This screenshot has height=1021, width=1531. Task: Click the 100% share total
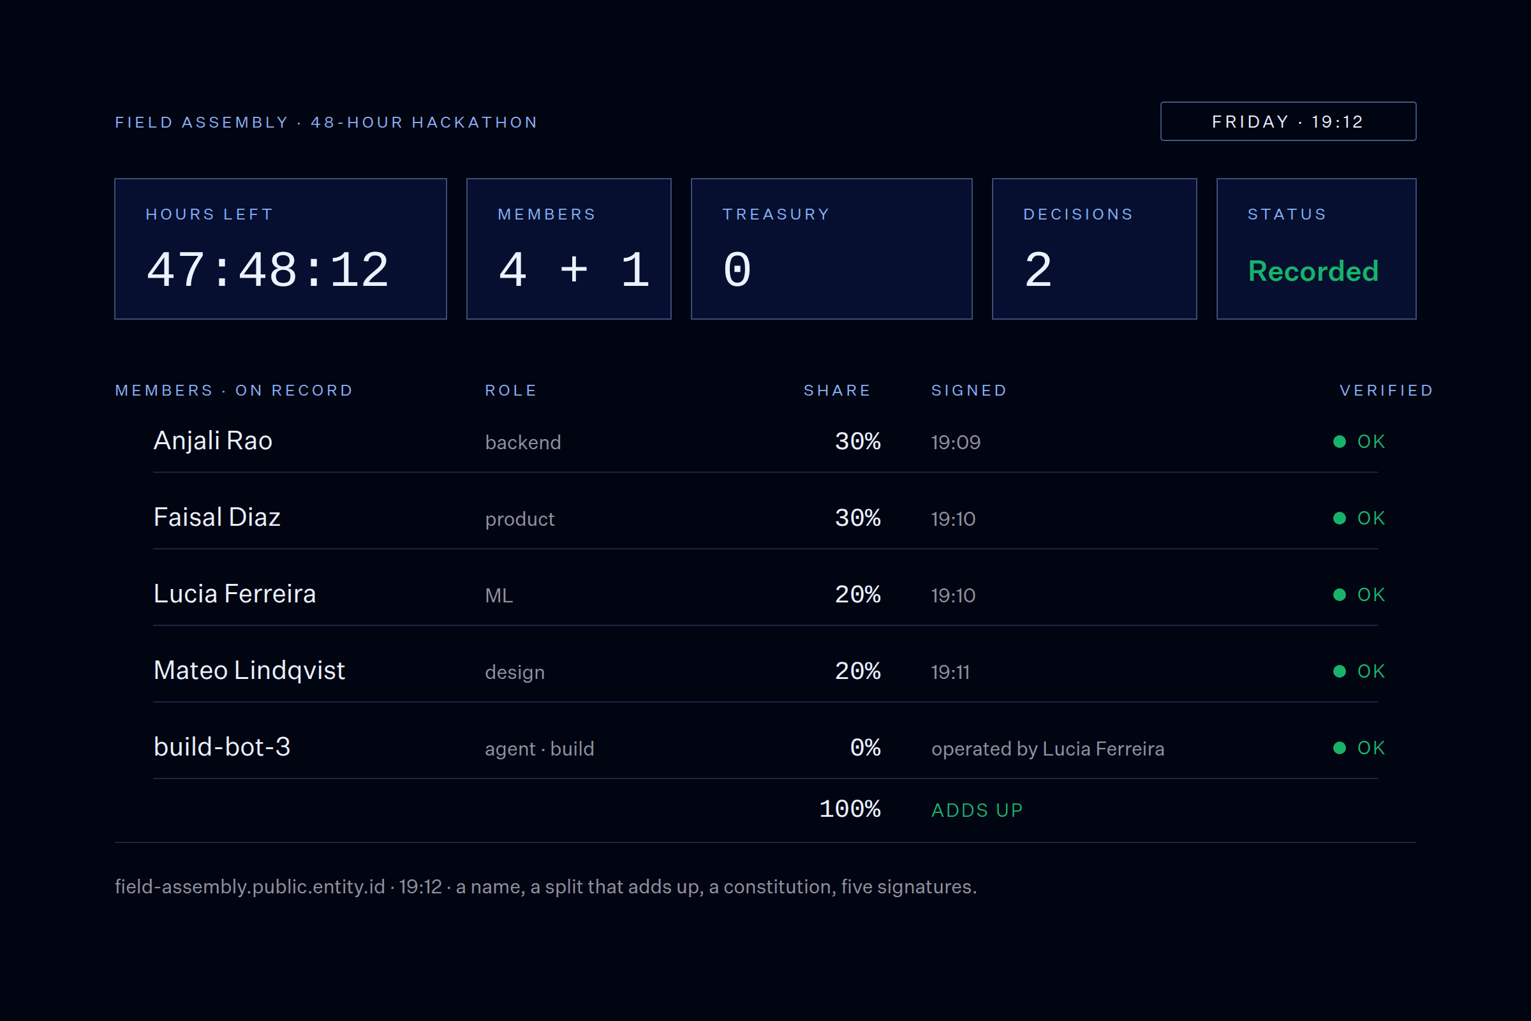[850, 809]
